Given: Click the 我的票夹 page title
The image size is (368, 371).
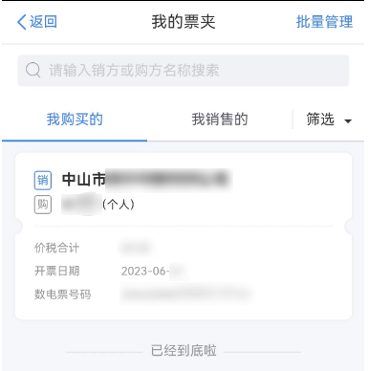Looking at the screenshot, I should coord(184,22).
